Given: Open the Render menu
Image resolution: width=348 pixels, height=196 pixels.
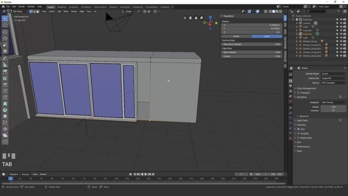Looking at the screenshot, I should (22, 7).
